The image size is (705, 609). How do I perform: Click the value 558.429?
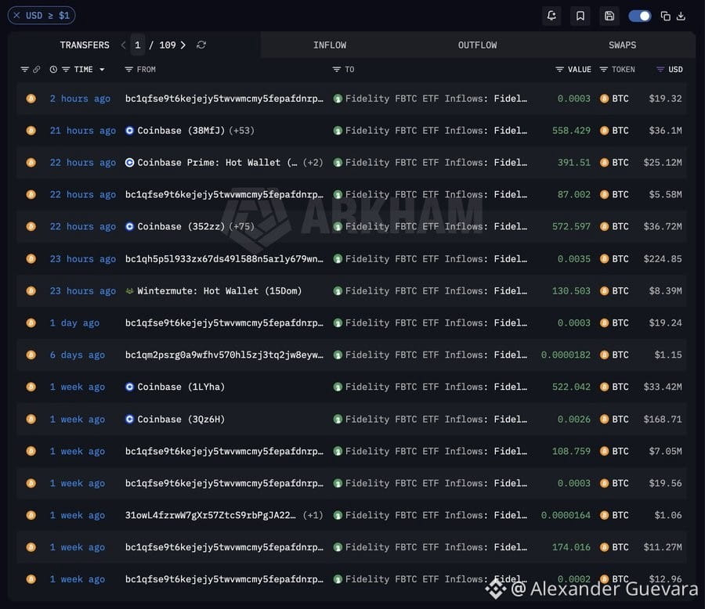[571, 131]
